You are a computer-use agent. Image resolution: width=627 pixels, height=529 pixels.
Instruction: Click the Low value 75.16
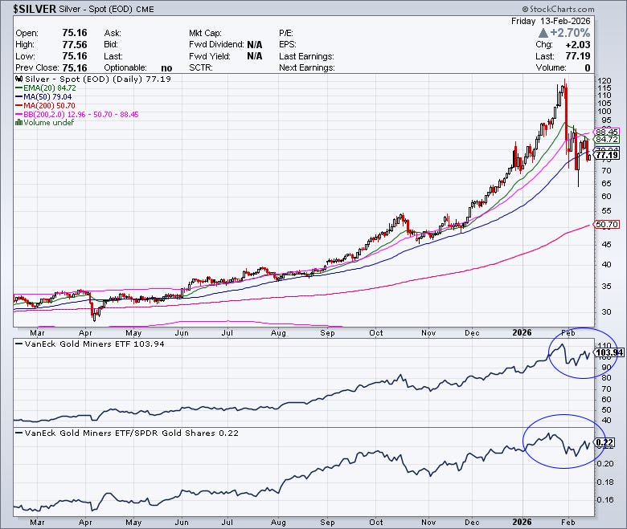tap(75, 56)
